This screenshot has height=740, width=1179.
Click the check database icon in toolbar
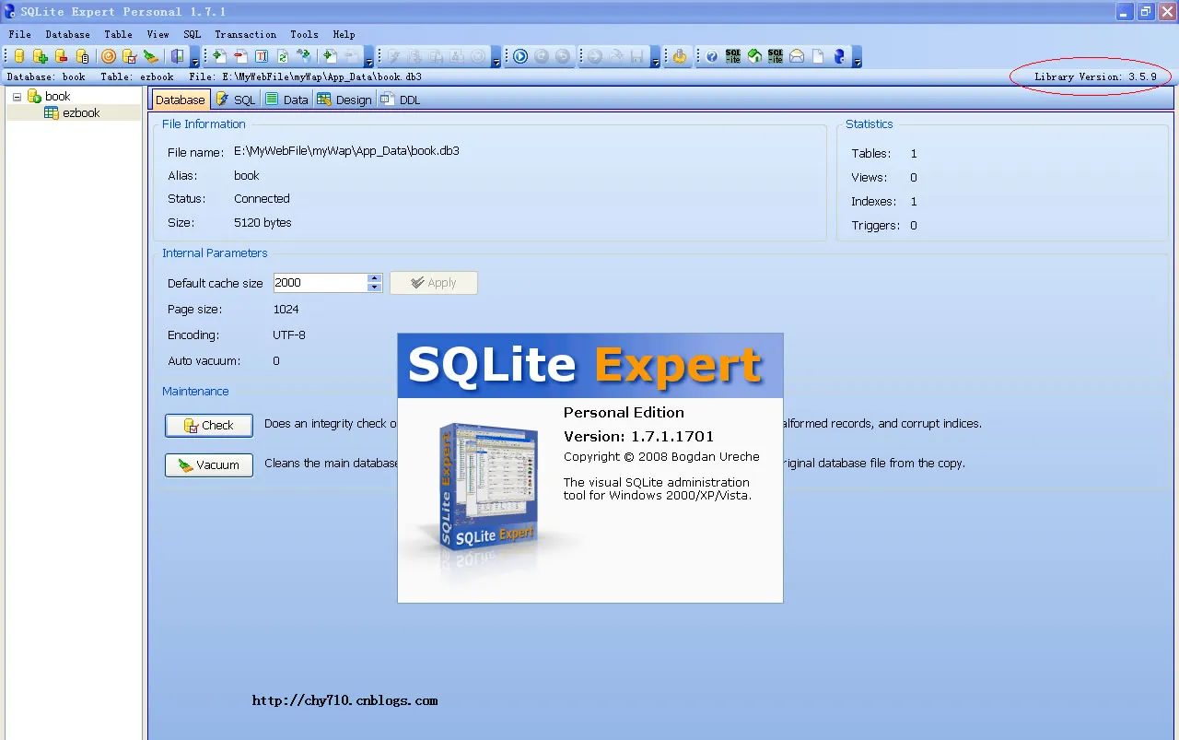tap(130, 56)
